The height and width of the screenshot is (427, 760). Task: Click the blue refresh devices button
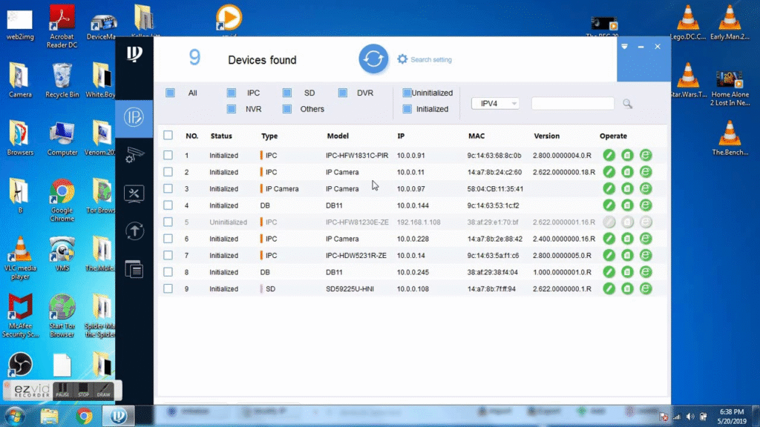(x=374, y=59)
